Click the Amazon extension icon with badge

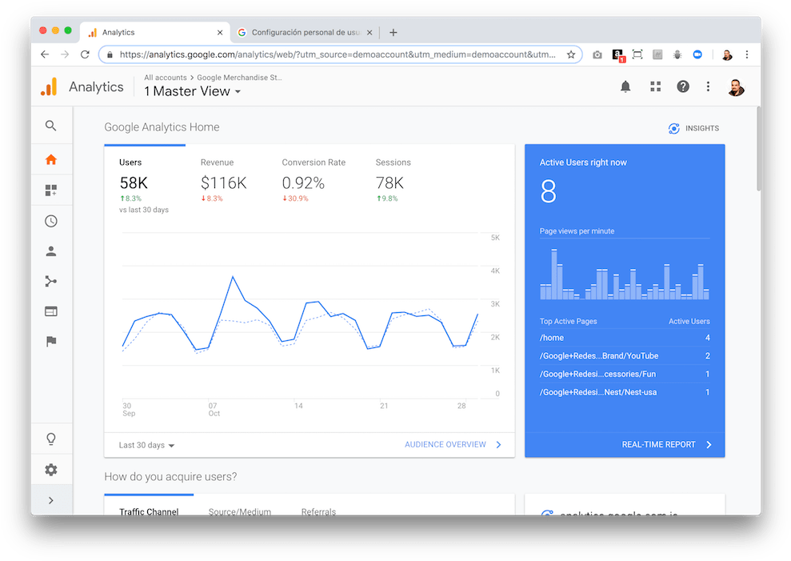tap(618, 54)
